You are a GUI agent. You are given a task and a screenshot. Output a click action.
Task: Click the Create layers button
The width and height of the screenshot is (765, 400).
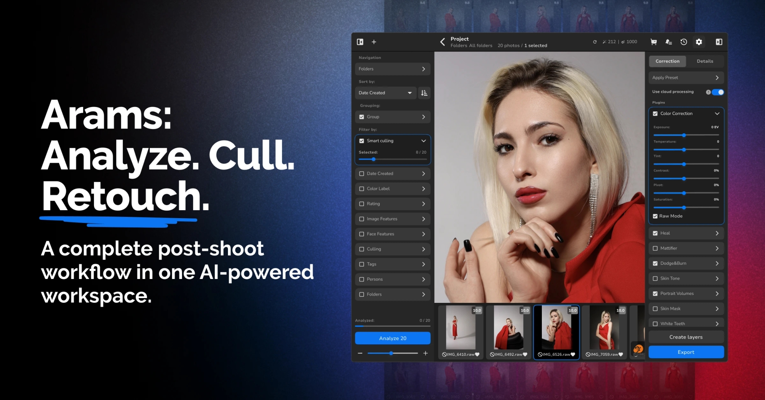click(686, 337)
